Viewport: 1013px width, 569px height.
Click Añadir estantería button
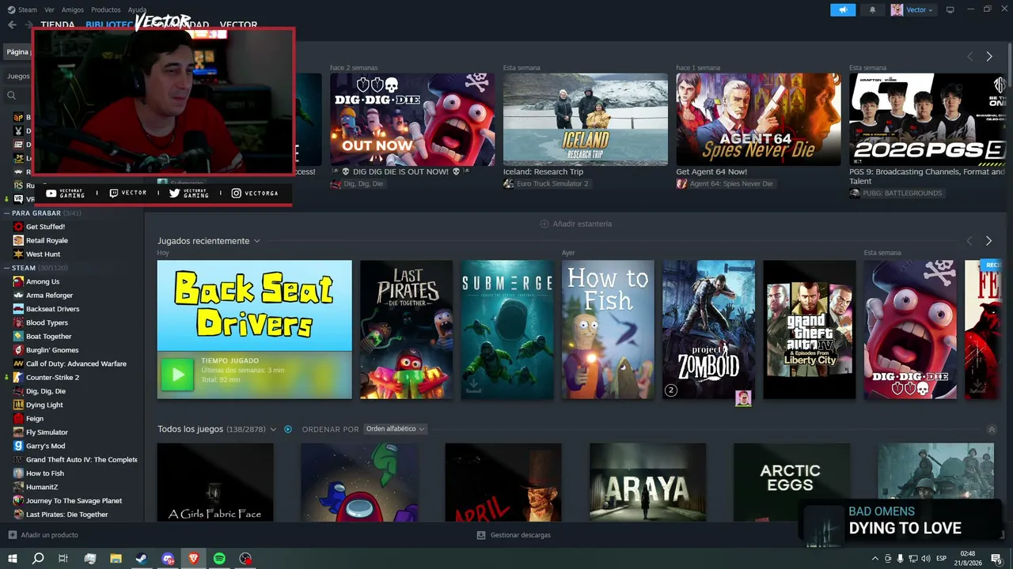coord(575,224)
